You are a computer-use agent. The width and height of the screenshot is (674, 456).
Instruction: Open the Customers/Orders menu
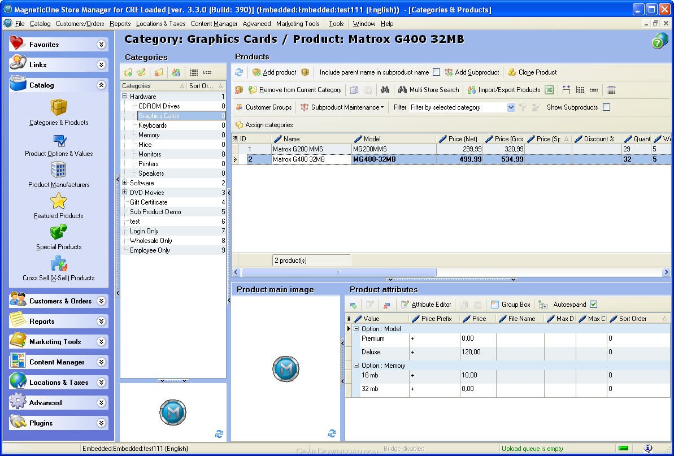80,24
